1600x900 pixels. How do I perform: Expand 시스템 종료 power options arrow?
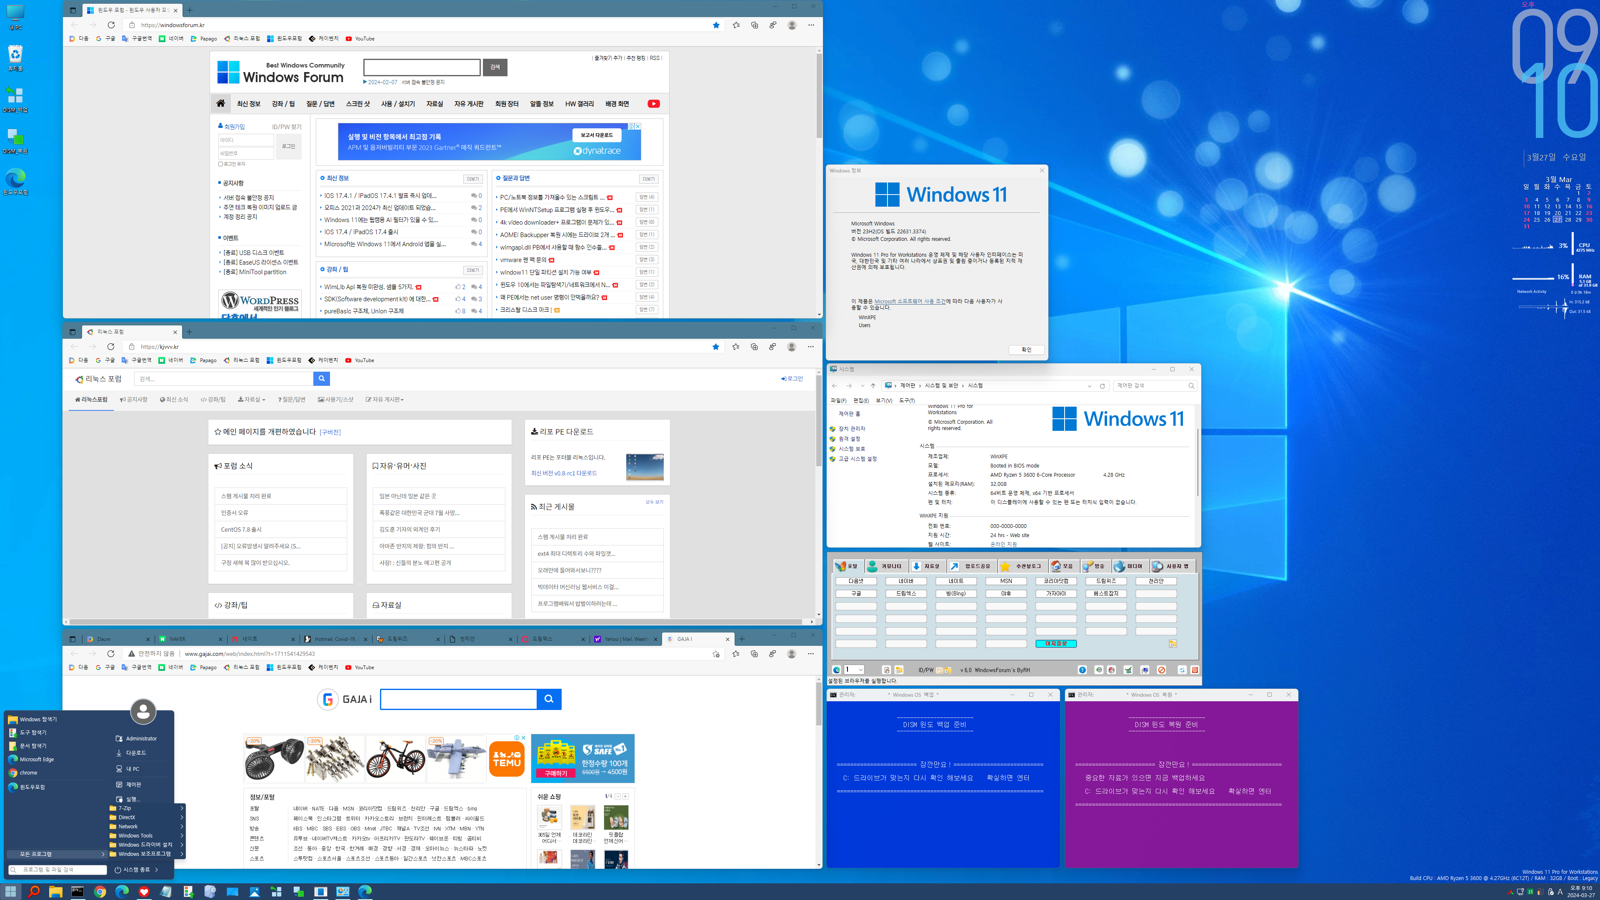[157, 870]
